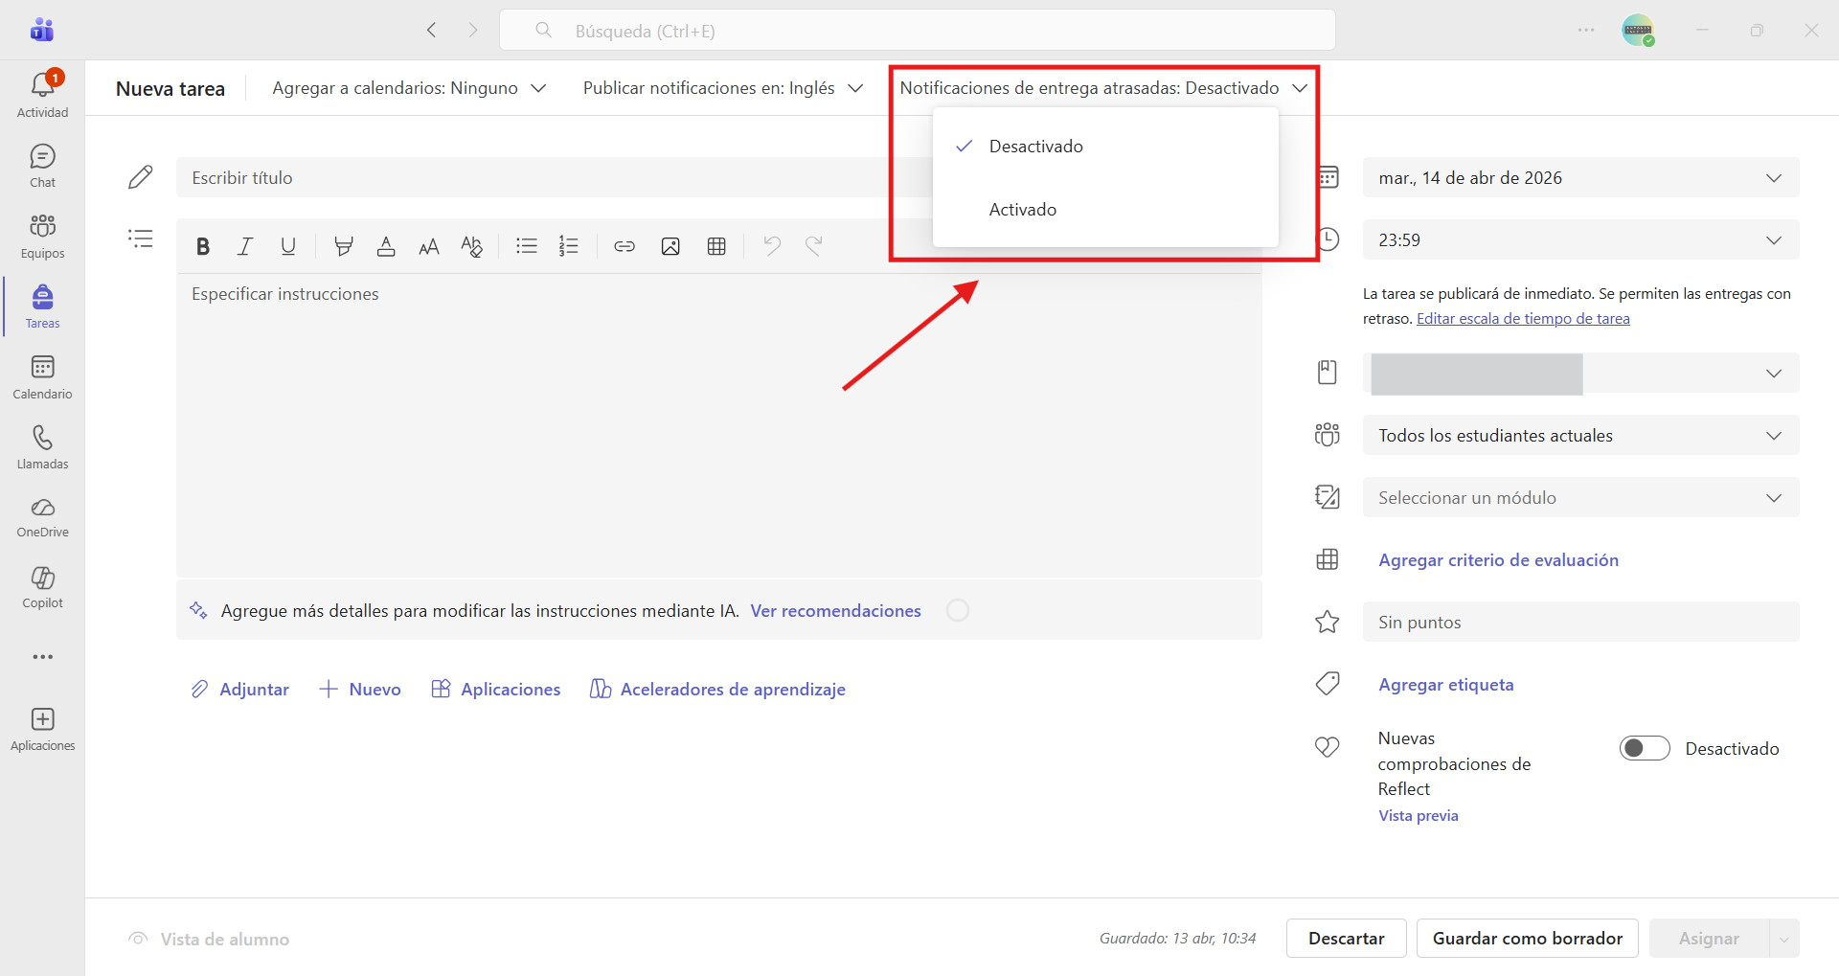
Task: Open Todos los estudiantes actuales dropdown
Action: [1580, 435]
